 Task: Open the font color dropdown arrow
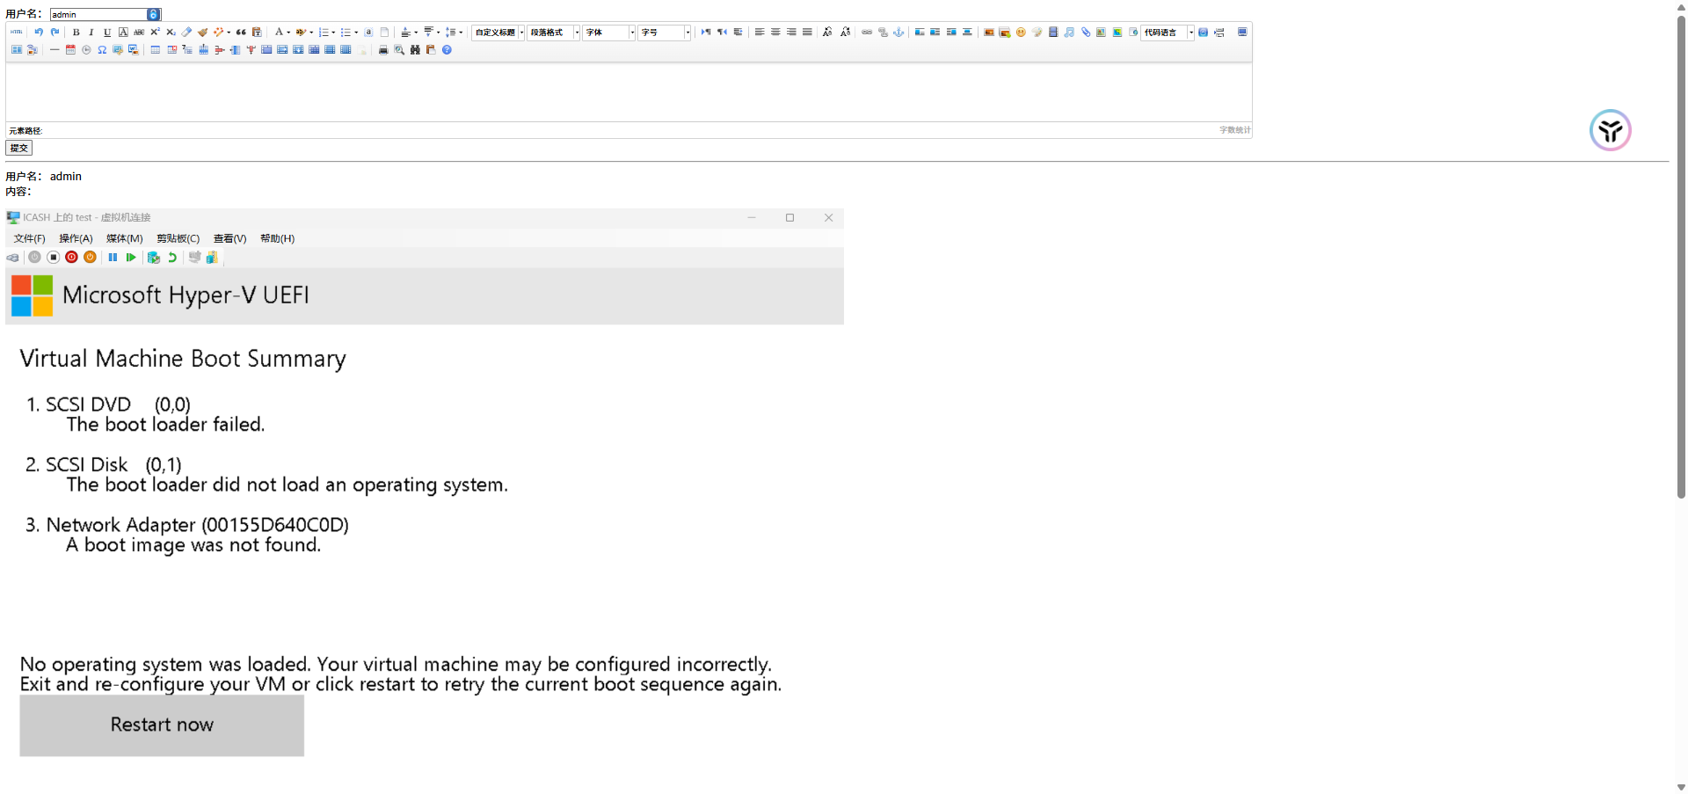click(288, 33)
